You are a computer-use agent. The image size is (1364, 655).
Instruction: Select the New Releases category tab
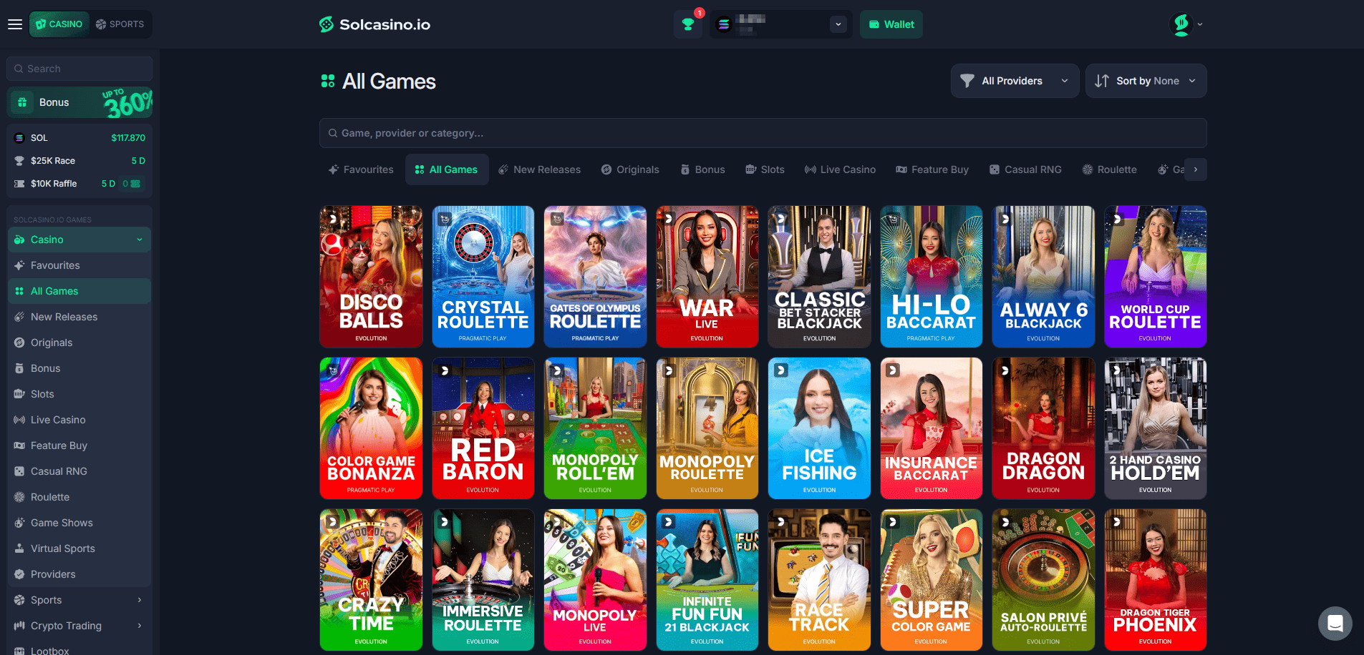pyautogui.click(x=539, y=169)
